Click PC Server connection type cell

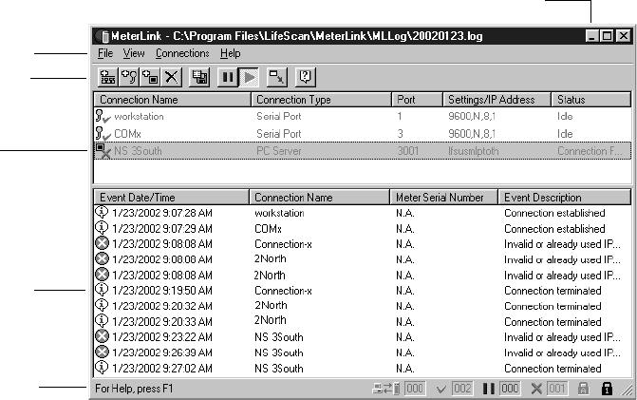click(279, 151)
